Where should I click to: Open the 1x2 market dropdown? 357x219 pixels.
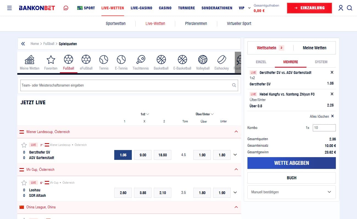[x=145, y=114]
